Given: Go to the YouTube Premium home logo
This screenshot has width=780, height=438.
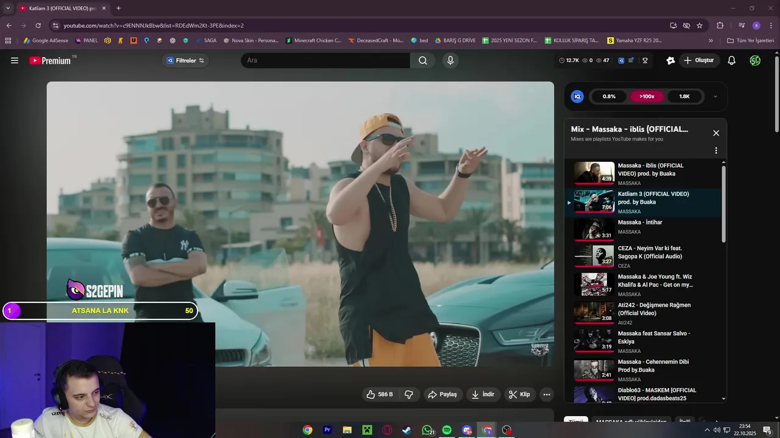Looking at the screenshot, I should 51,60.
